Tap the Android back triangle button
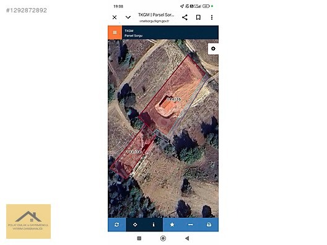Screen dimensions: 327x245 pyautogui.click(x=187, y=238)
